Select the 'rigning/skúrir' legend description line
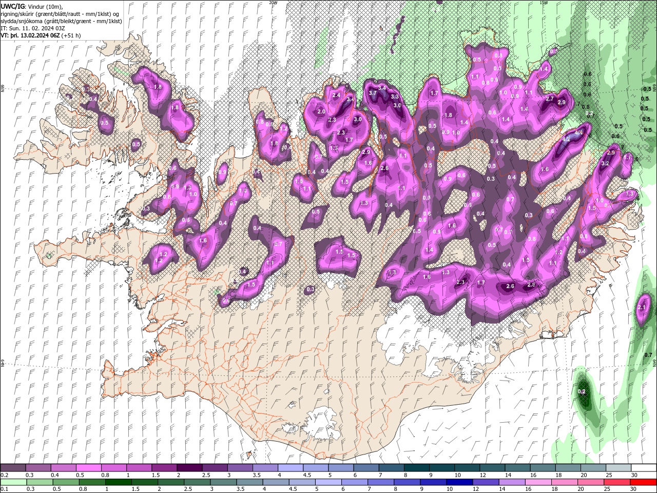 click(61, 13)
